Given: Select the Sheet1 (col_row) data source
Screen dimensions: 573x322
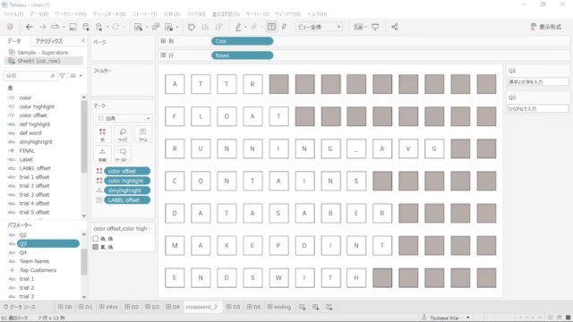Looking at the screenshot, I should 44,61.
